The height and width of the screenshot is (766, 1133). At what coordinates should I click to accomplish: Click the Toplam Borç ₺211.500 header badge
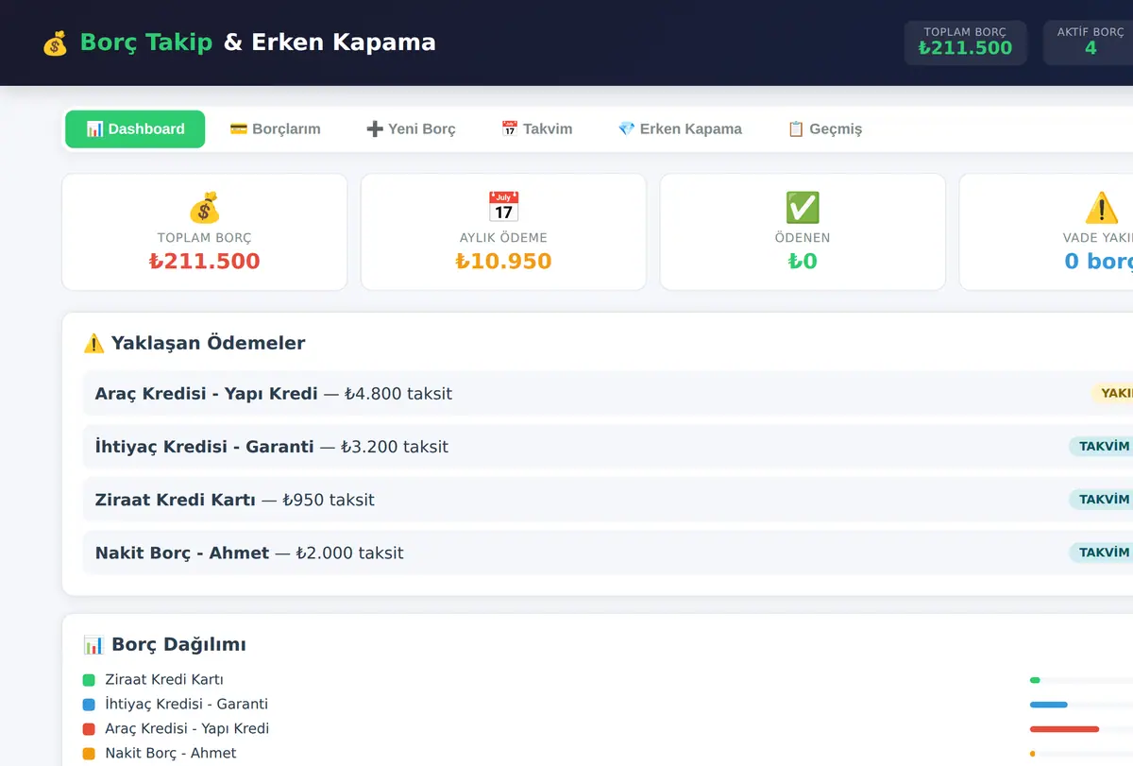click(x=965, y=43)
